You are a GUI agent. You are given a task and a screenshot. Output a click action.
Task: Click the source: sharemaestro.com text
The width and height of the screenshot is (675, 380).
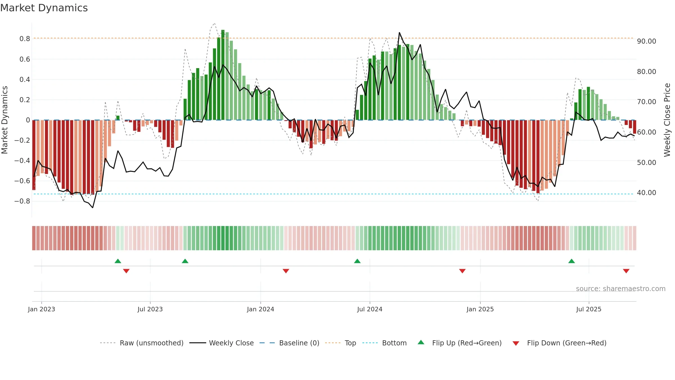[x=621, y=289]
